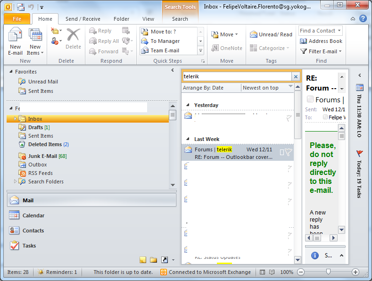Minimize the navigation pane
The width and height of the screenshot is (372, 281).
click(173, 70)
